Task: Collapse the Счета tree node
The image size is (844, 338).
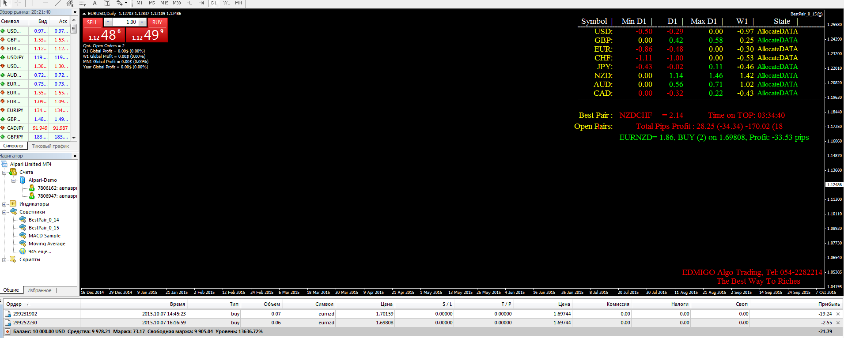Action: pos(4,172)
